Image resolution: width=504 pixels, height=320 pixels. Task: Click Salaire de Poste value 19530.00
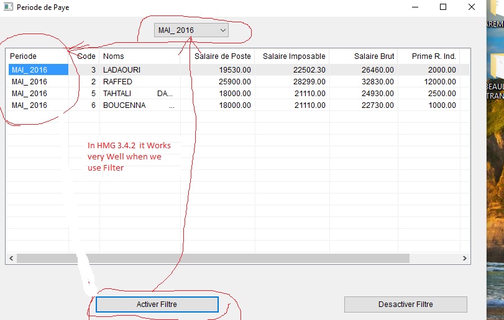click(235, 69)
